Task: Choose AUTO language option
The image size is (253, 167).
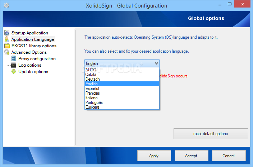Action: [x=122, y=70]
